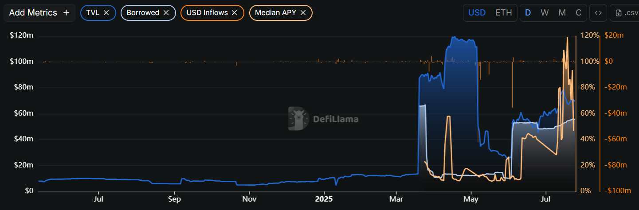
Task: Remove the Borrowed metric via X icon
Action: pyautogui.click(x=166, y=13)
